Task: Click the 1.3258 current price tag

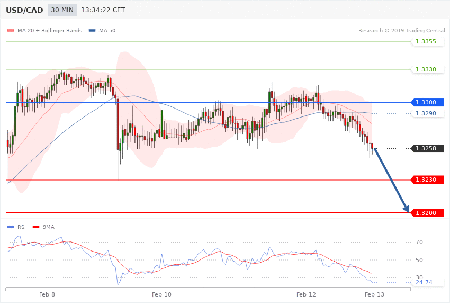Action: (x=428, y=148)
